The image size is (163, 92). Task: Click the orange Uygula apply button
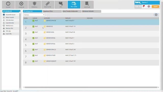point(155,6)
